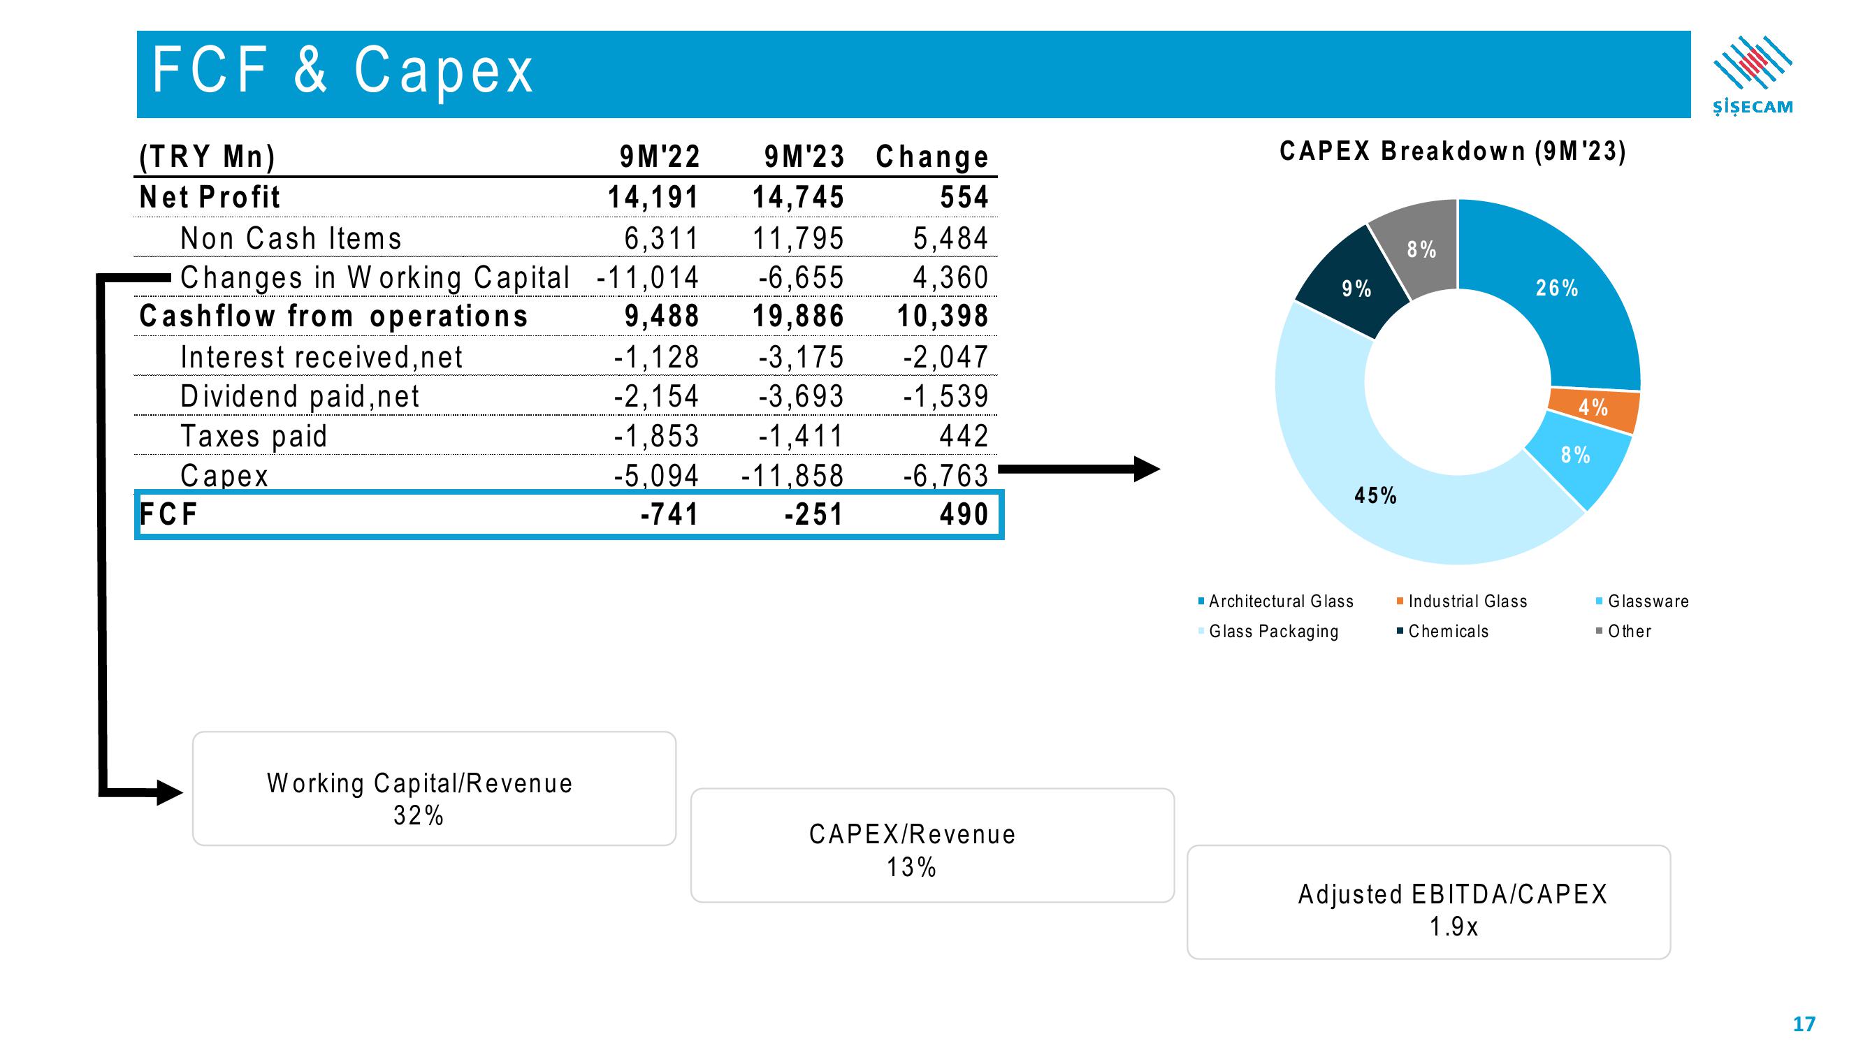Click the slide page number 17
The image size is (1863, 1048).
1804,1024
